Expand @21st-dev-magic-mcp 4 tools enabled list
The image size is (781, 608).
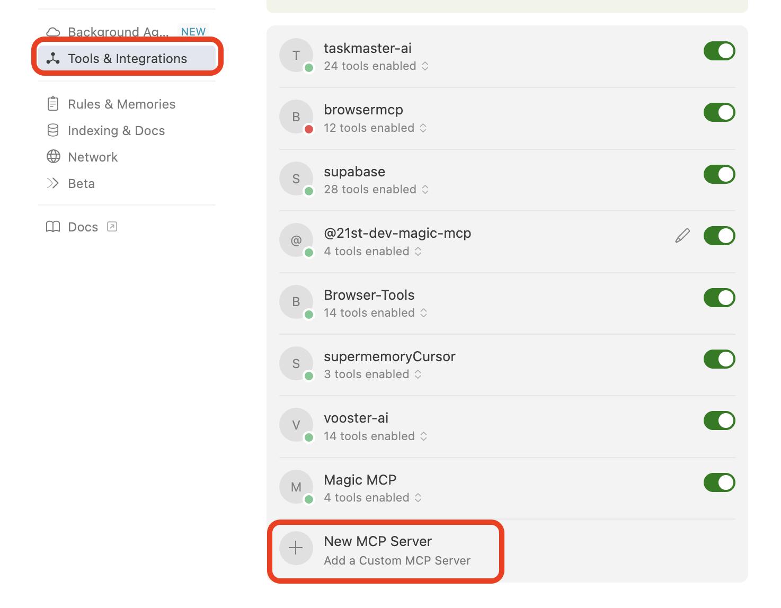click(373, 251)
